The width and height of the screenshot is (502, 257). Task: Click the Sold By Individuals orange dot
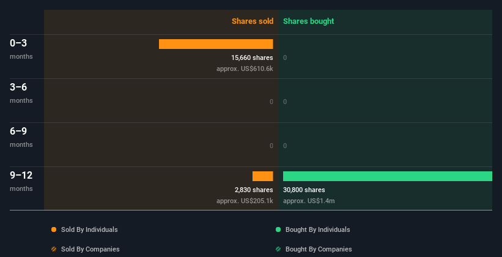(x=54, y=229)
